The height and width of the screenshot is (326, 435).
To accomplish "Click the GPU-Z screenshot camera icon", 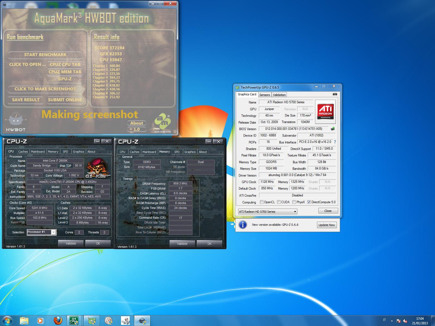I will tap(335, 94).
